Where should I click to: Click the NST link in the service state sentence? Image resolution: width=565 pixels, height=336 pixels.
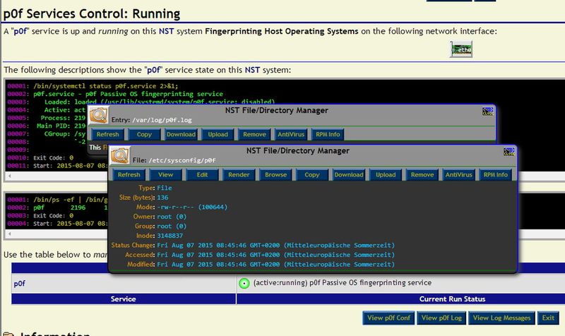(252, 70)
